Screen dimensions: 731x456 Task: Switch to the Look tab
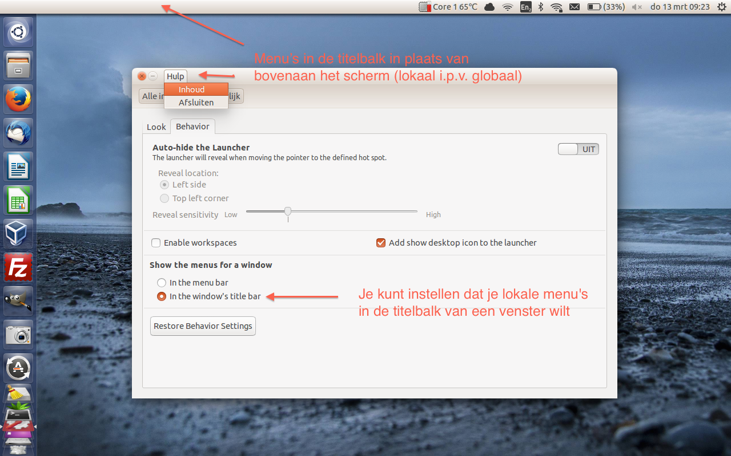pyautogui.click(x=156, y=127)
